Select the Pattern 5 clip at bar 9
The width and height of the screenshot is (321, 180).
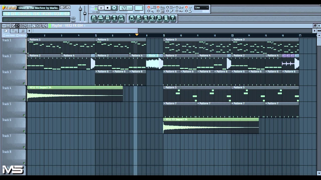pos(197,94)
